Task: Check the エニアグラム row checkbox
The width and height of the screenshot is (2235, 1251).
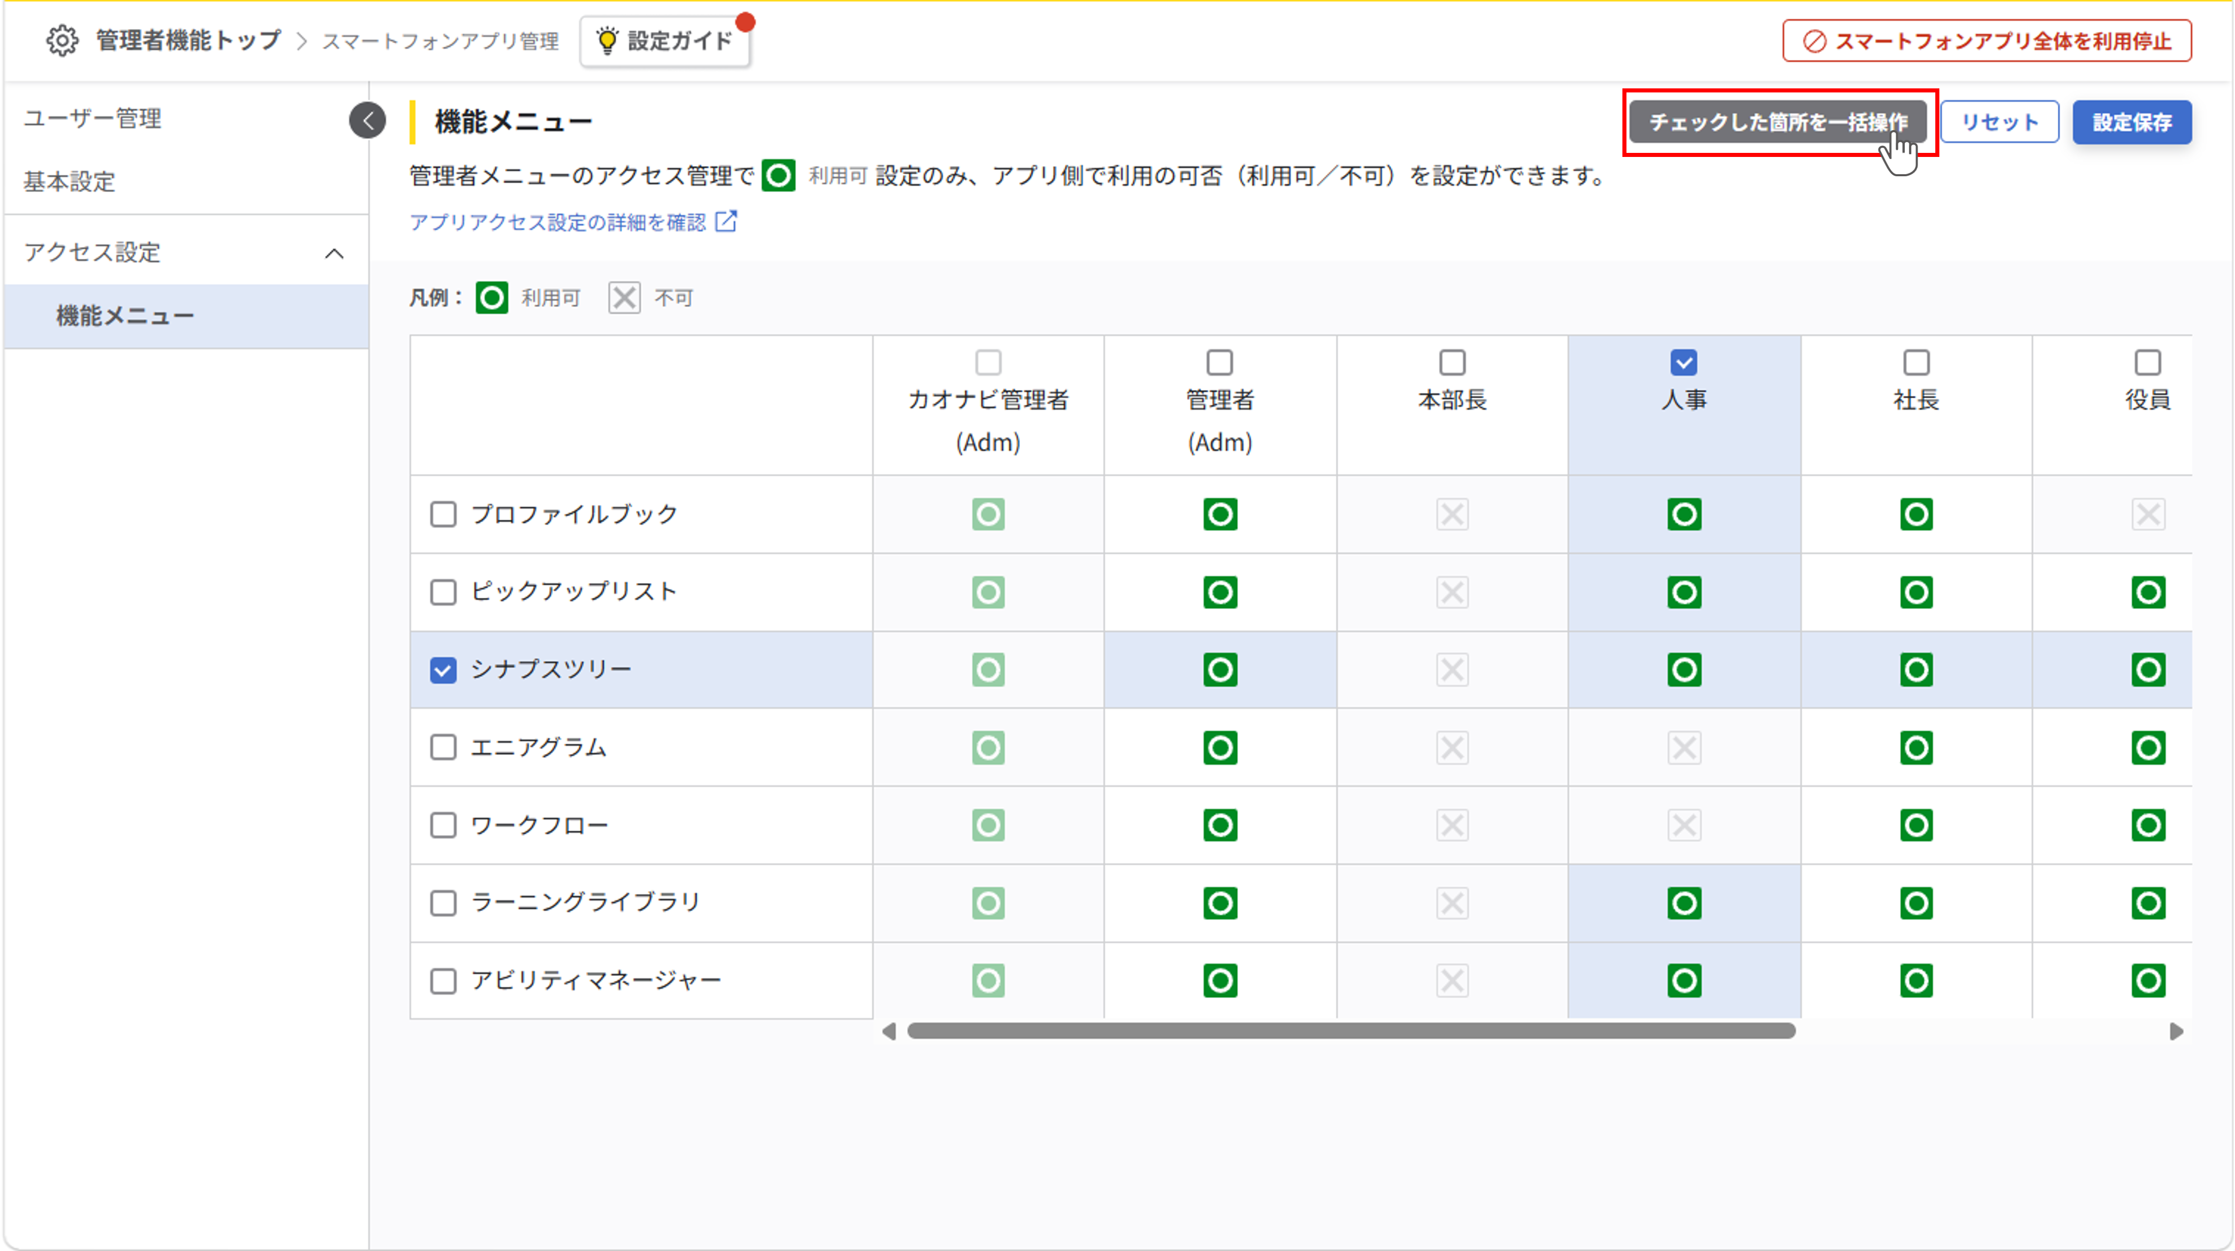Action: point(443,748)
